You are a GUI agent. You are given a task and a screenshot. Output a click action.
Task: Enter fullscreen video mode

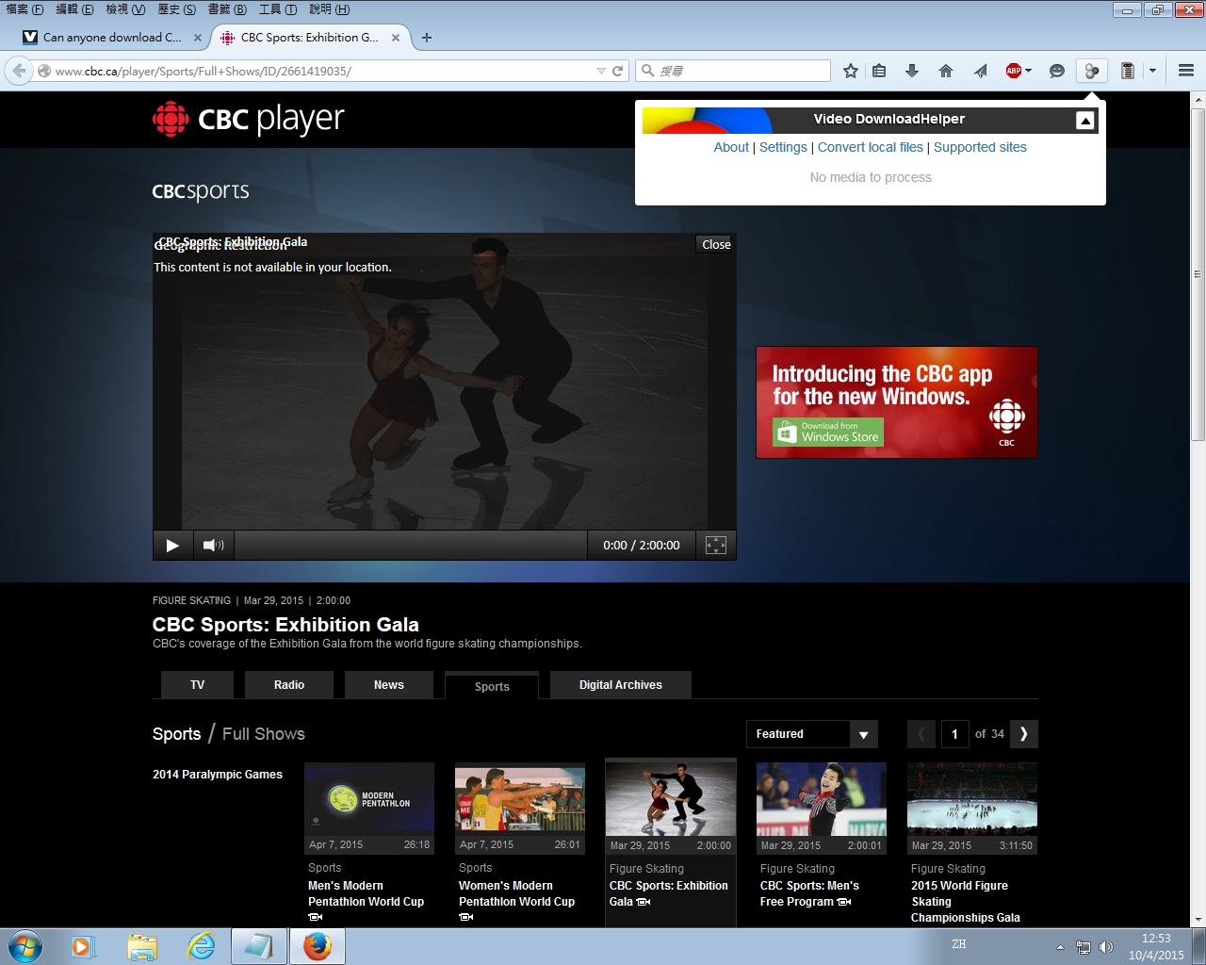pos(716,545)
